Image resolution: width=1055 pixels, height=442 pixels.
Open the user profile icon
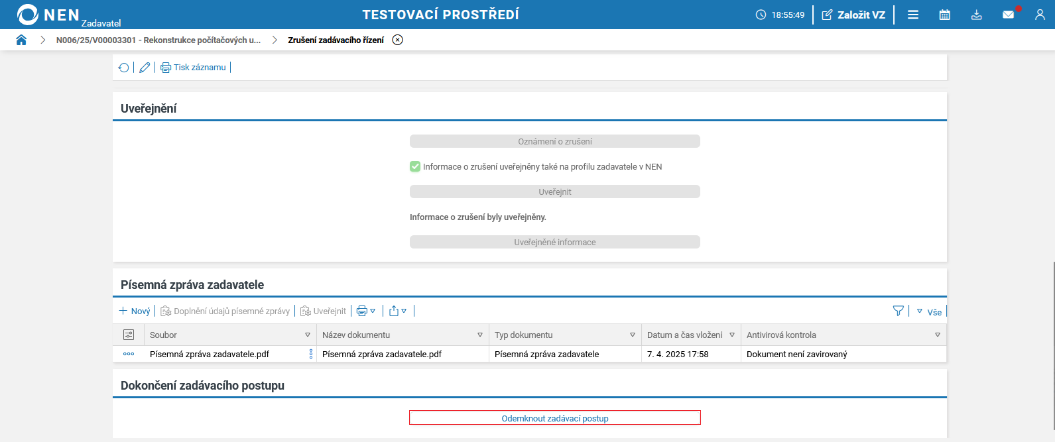(x=1040, y=15)
